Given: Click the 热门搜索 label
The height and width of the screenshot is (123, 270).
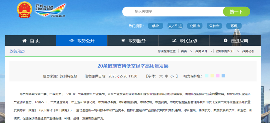Looking at the screenshot, I should 136,26.
